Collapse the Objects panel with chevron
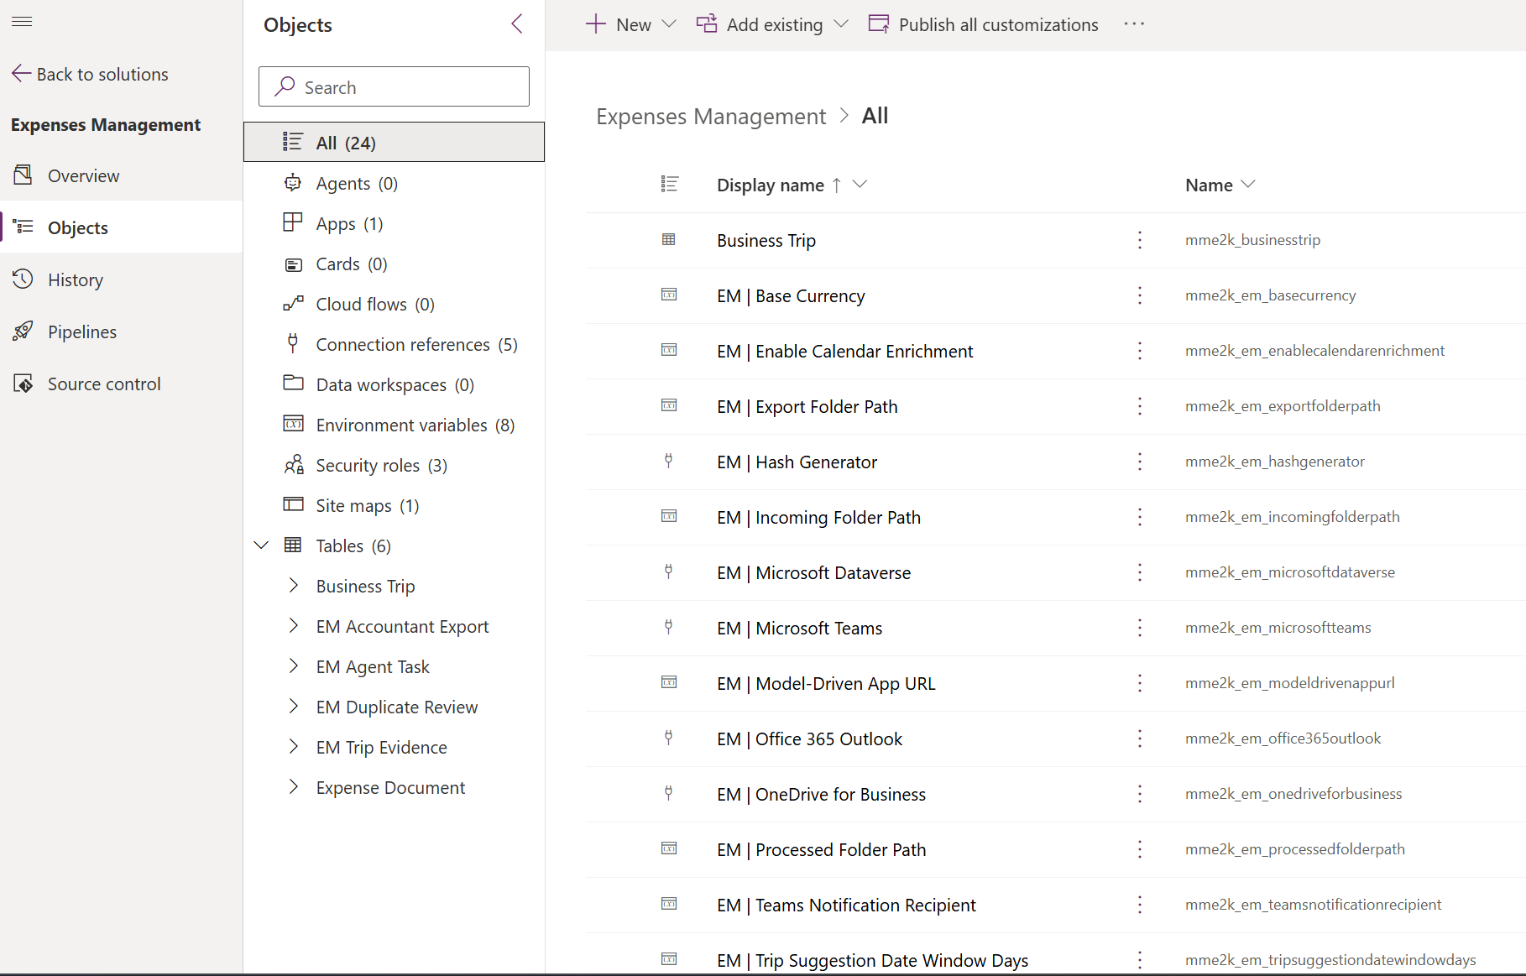The width and height of the screenshot is (1526, 976). tap(517, 24)
